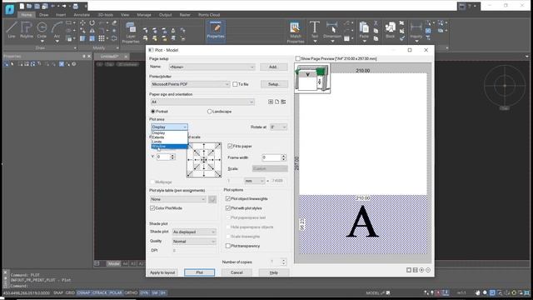Viewport: 533px width, 300px height.
Task: Toggle Show Page Preview checkbox
Action: (x=298, y=58)
